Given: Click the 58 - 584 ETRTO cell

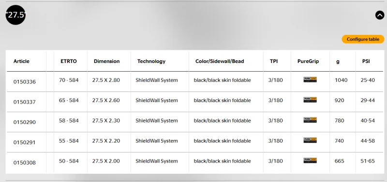Looking at the screenshot, I should click(x=69, y=121).
